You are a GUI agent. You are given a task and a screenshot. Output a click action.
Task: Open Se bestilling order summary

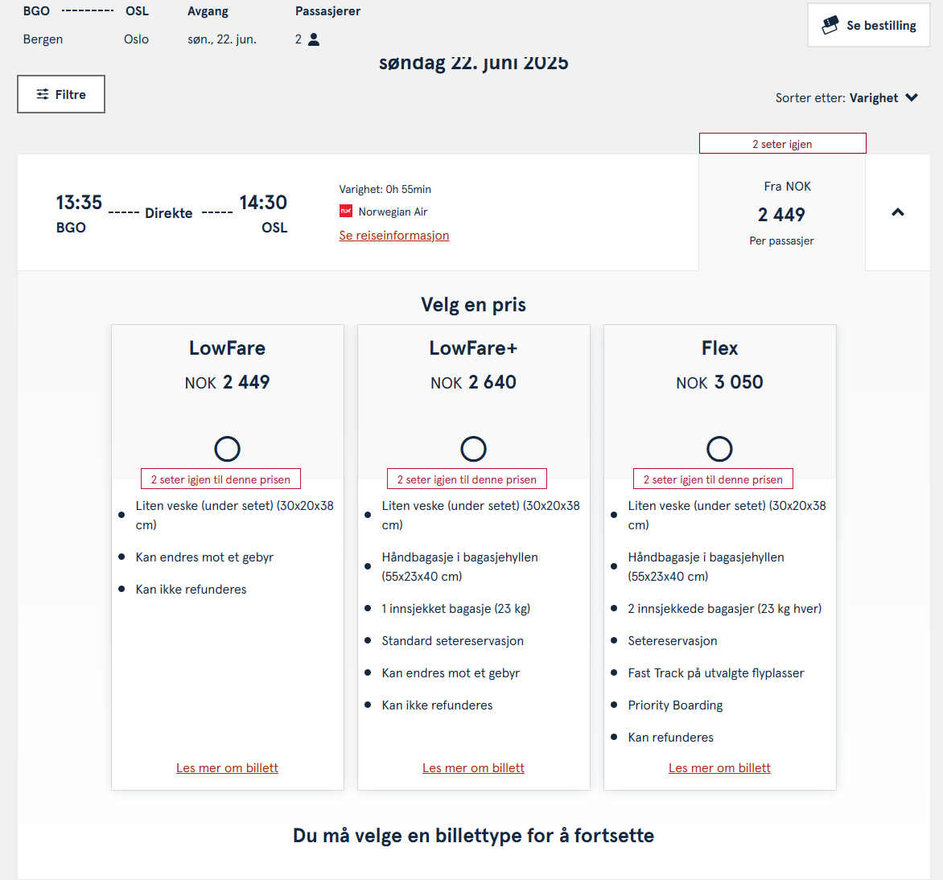[x=869, y=26]
